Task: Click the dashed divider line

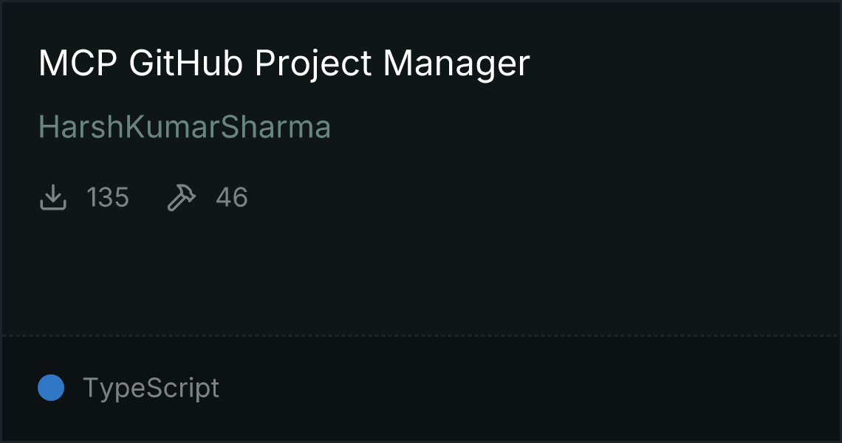Action: click(x=421, y=336)
